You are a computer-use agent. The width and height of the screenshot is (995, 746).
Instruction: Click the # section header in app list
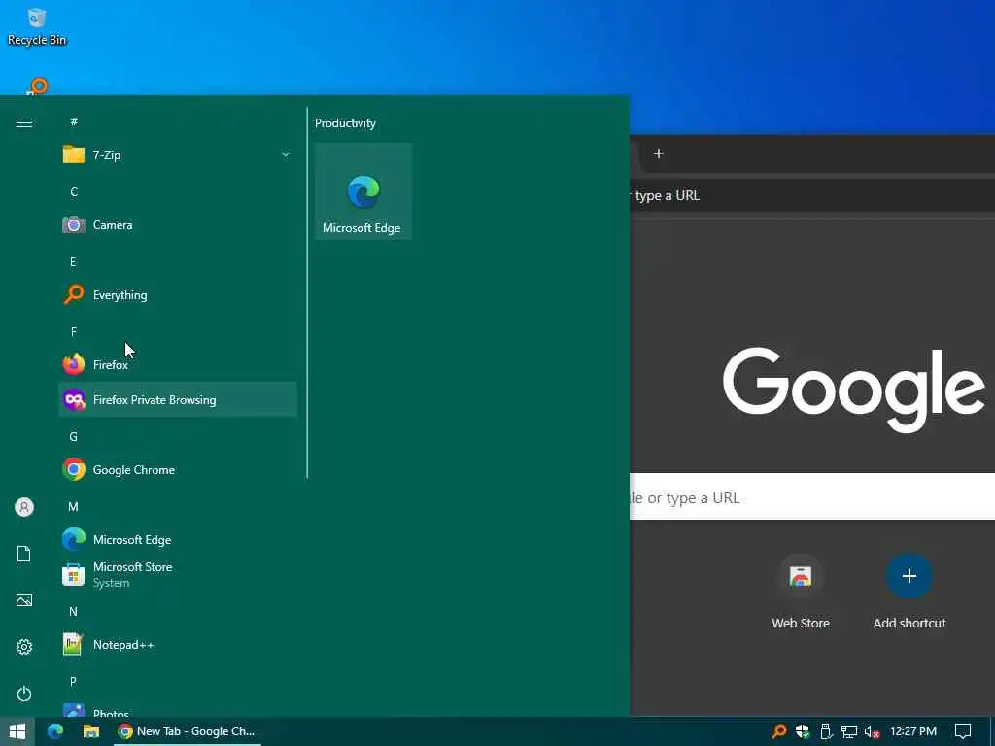coord(74,121)
